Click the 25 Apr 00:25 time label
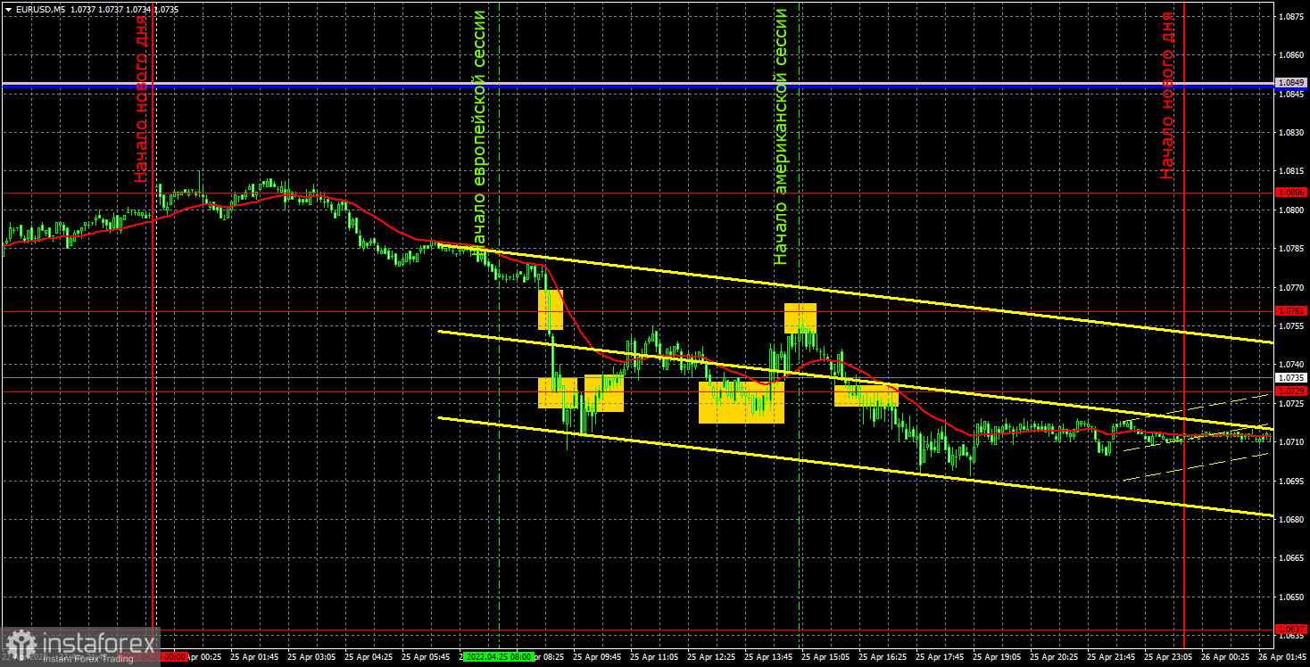Viewport: 1310px width, 667px height. (205, 656)
